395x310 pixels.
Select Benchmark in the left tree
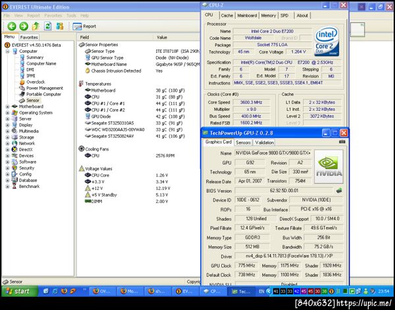coord(30,186)
